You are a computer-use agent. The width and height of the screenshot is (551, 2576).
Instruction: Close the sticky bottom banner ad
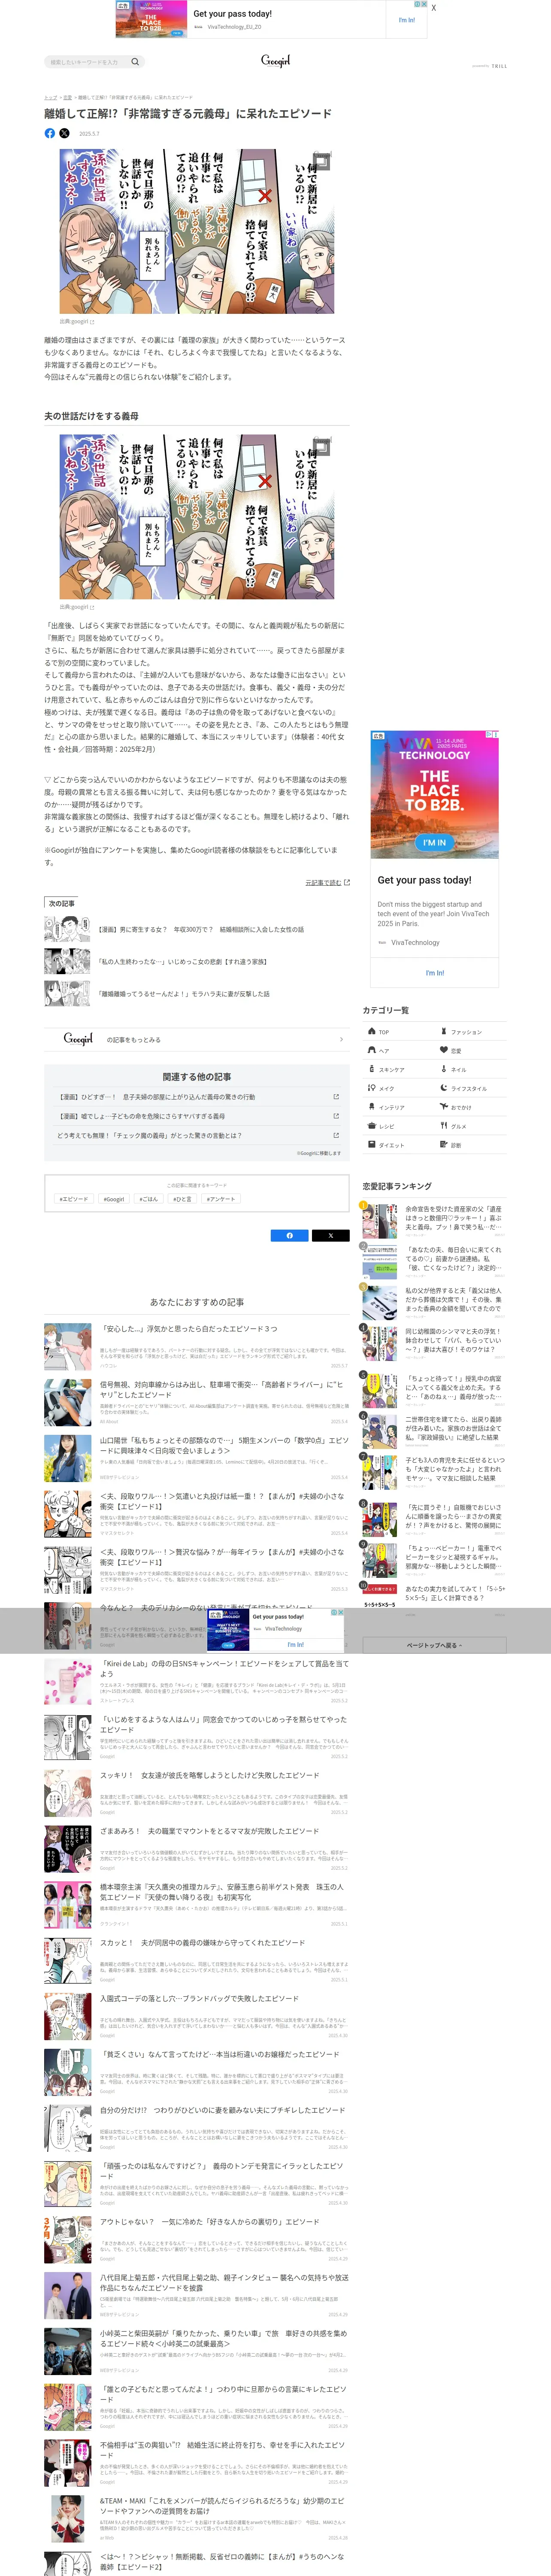(x=341, y=1613)
